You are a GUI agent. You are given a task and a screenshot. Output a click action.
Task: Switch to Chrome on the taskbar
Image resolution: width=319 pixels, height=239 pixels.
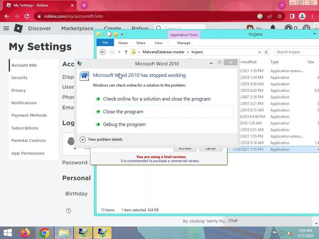(45, 233)
